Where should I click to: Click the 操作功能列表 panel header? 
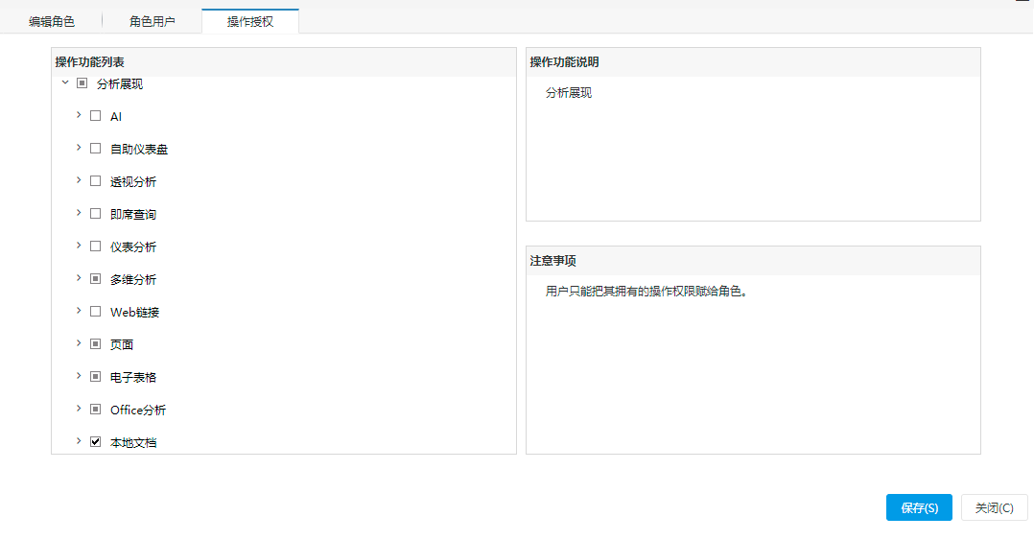(284, 62)
